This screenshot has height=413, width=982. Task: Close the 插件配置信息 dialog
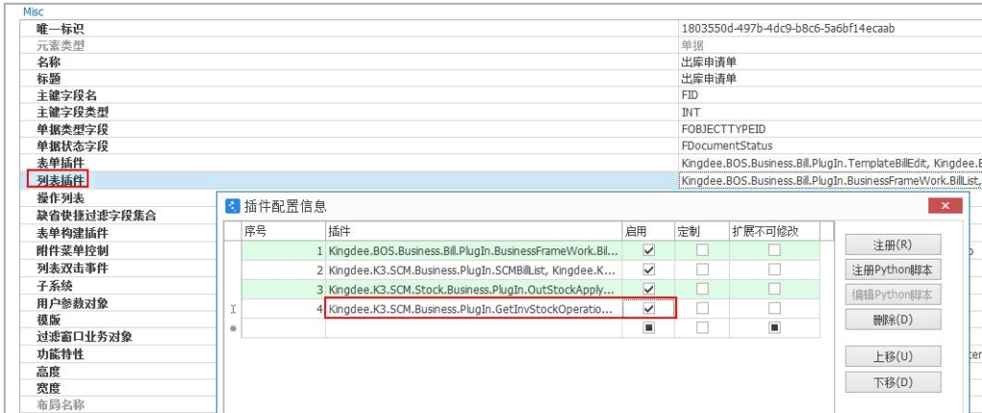(945, 206)
